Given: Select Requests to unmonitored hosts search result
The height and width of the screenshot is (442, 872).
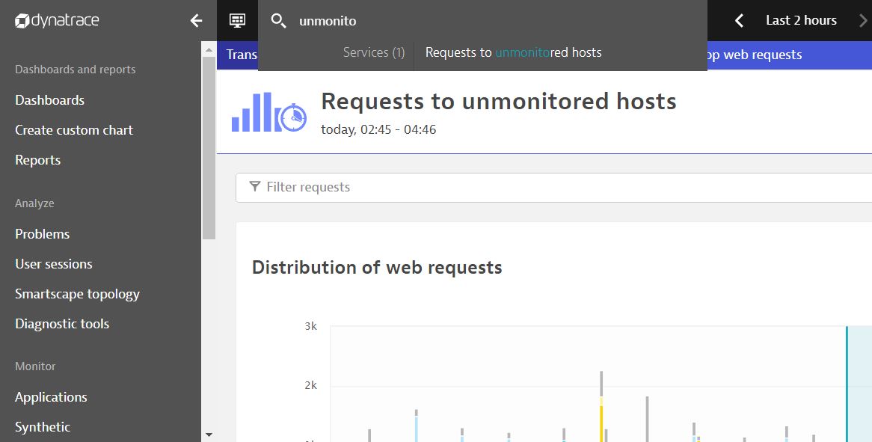Looking at the screenshot, I should 513,52.
